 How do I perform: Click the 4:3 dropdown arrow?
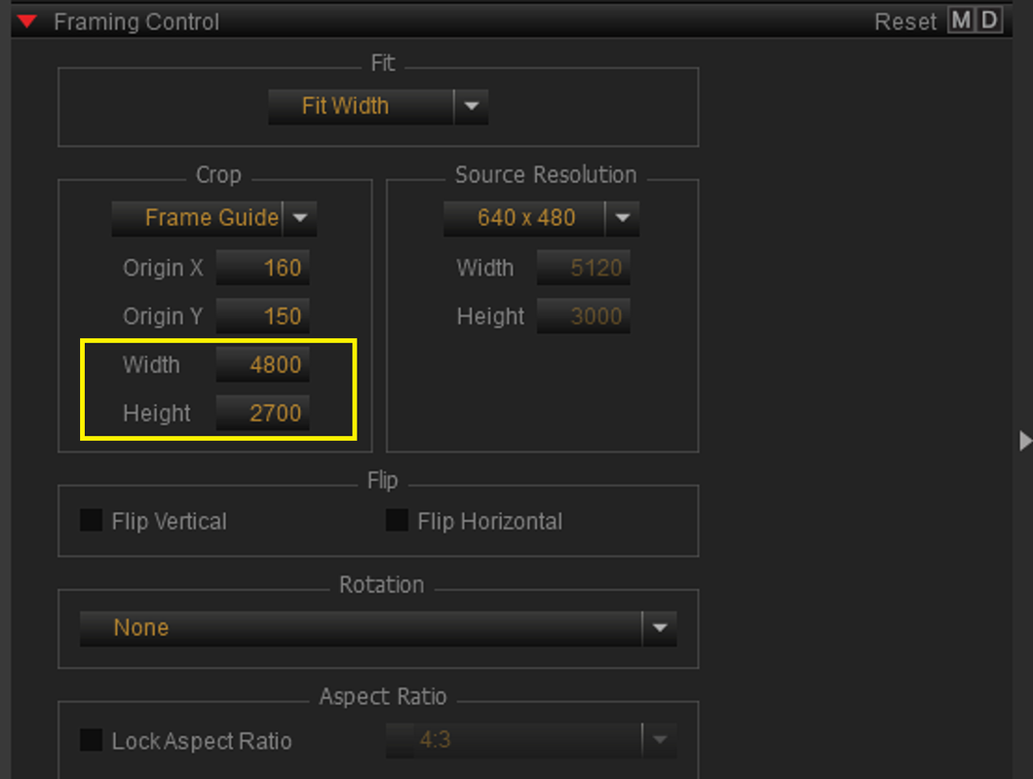[x=660, y=741]
